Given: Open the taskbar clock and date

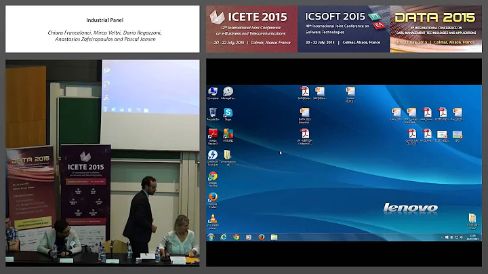Looking at the screenshot, I should pyautogui.click(x=472, y=237).
